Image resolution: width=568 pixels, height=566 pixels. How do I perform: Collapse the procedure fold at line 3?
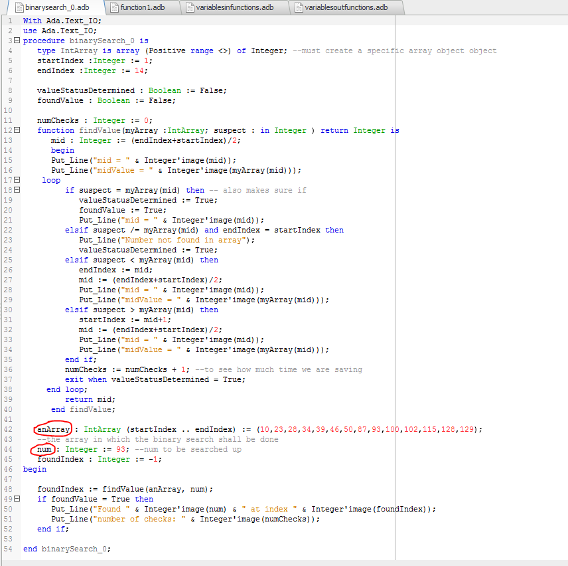[17, 41]
